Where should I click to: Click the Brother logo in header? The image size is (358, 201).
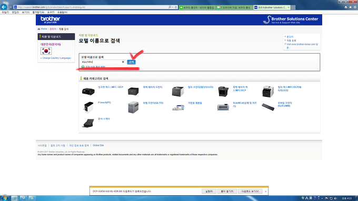[x=50, y=19]
